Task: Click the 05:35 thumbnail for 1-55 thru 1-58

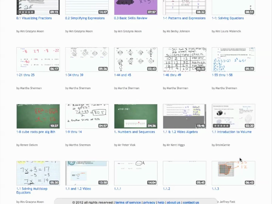Action: 233,59
